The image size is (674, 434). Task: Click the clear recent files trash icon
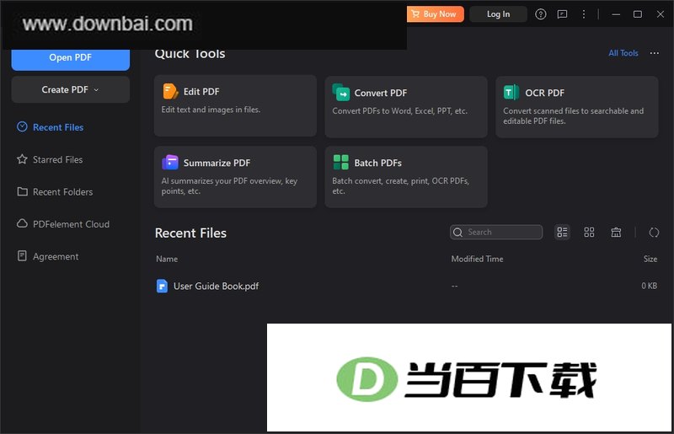[x=616, y=233]
